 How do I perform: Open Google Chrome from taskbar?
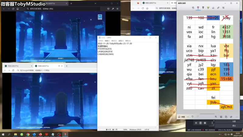click(x=28, y=134)
